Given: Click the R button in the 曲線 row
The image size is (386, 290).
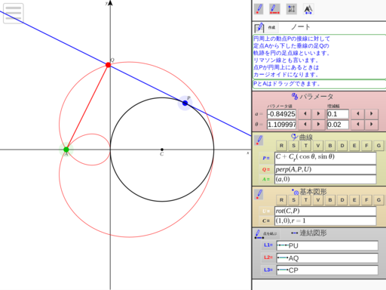Looking at the screenshot, I should 281,146.
